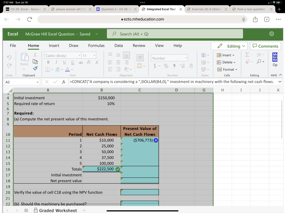Screen dimensions: 285x213
Task: Click the Search (Alt + Q) box
Action: (175, 34)
